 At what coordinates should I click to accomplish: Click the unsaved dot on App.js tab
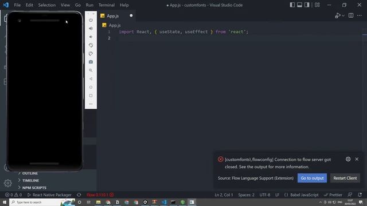tap(131, 15)
